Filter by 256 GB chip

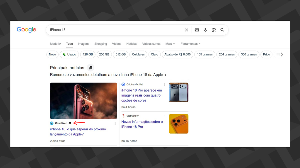(104, 55)
